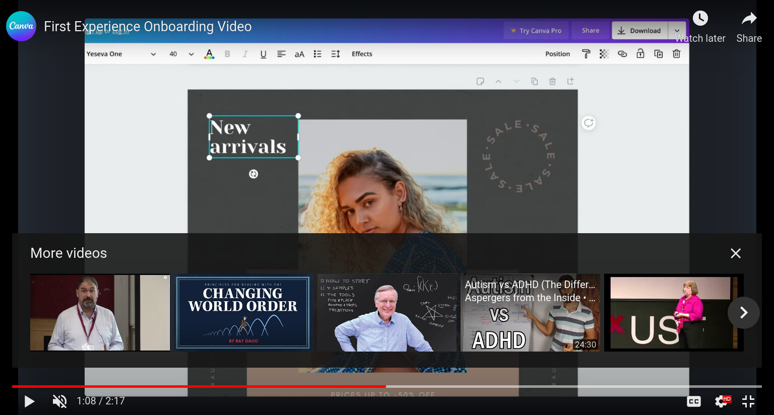This screenshot has width=774, height=415.
Task: Duplicate page icon above canvas
Action: (x=534, y=81)
